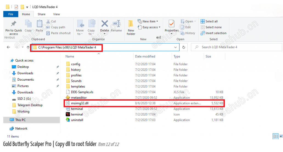Click the Search LQD MetaTrader 4 box
Viewport: 283px width, 152px height.
[x=236, y=47]
